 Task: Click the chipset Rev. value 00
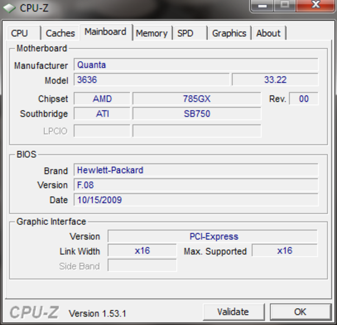pyautogui.click(x=303, y=99)
